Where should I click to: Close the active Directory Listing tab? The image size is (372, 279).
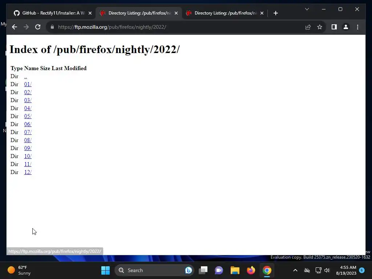click(x=176, y=13)
